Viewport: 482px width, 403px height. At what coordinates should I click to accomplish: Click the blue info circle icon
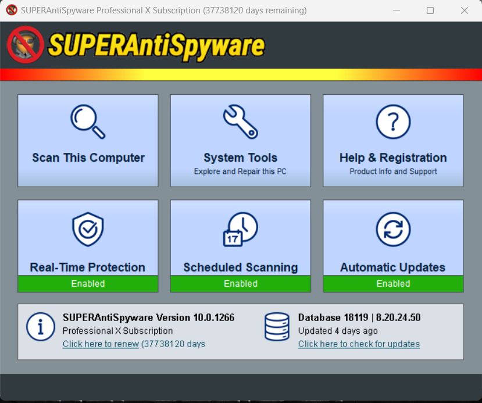pos(41,327)
